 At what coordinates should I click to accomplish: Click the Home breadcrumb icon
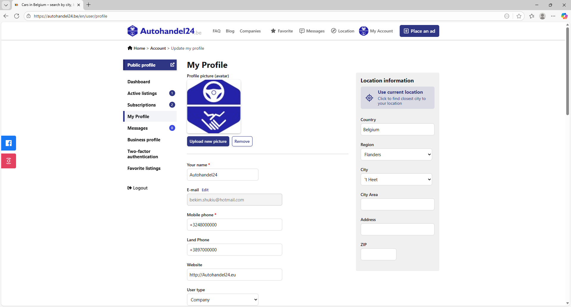pos(130,48)
